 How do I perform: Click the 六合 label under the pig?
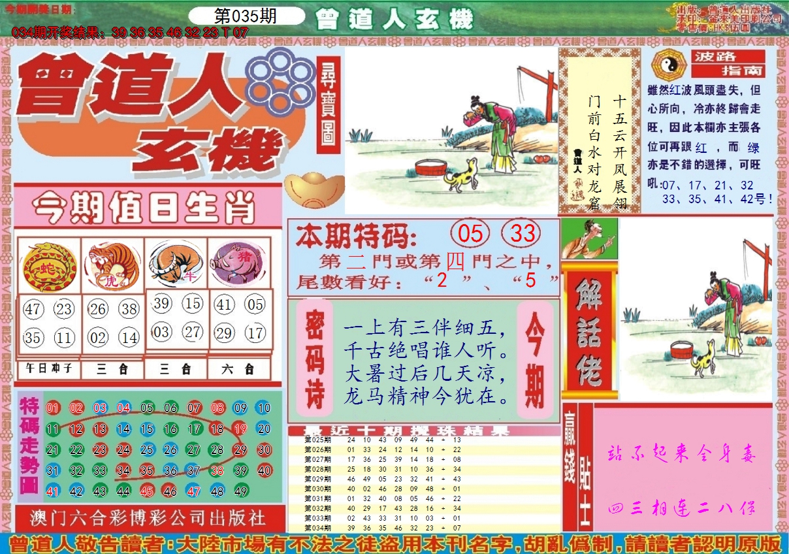(x=239, y=368)
